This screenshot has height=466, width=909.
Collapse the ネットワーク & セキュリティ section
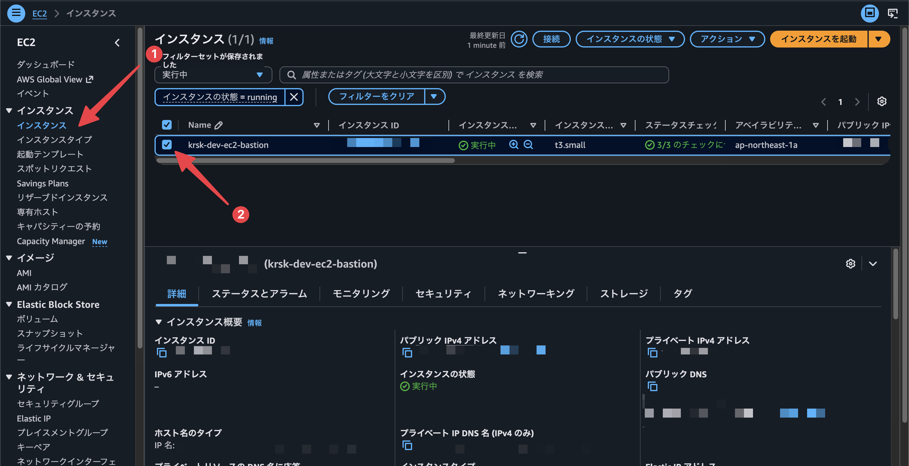[x=9, y=377]
